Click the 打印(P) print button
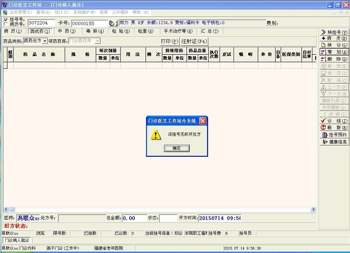 pos(170,41)
